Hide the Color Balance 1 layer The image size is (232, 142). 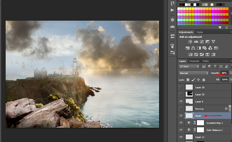181,130
